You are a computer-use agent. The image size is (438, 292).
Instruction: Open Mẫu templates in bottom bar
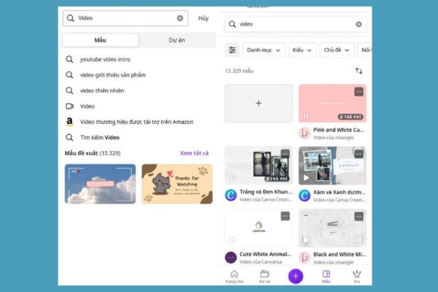[326, 277]
